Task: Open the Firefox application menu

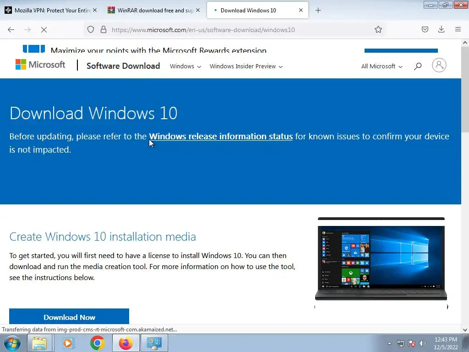Action: [x=458, y=29]
